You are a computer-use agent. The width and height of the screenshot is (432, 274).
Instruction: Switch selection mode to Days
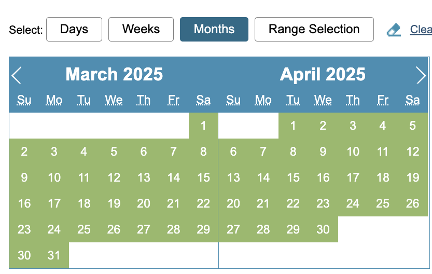tap(74, 30)
